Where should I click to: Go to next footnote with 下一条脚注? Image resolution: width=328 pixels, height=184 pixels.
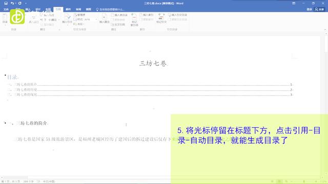[48, 19]
